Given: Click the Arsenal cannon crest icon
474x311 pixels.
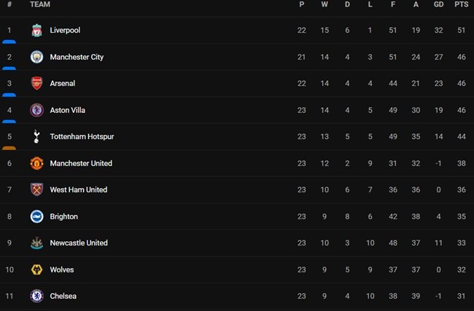Looking at the screenshot, I should [36, 84].
